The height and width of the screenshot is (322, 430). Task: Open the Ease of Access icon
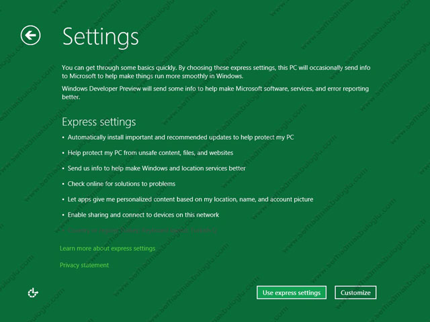click(33, 292)
